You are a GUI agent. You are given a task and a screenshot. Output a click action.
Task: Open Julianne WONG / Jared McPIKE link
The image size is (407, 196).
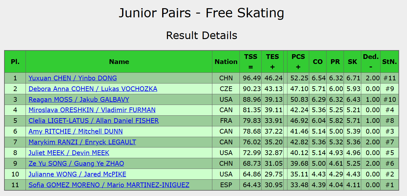point(77,174)
